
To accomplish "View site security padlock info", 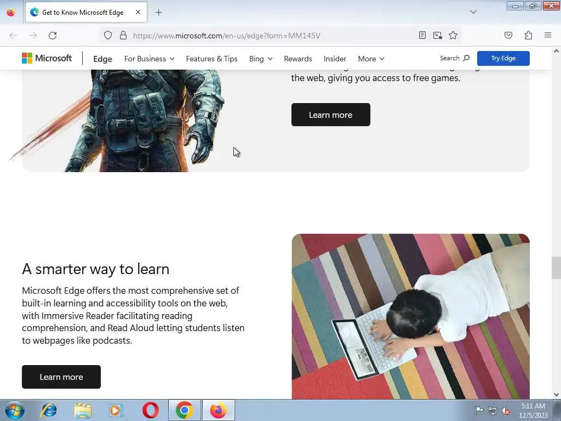I will point(123,36).
